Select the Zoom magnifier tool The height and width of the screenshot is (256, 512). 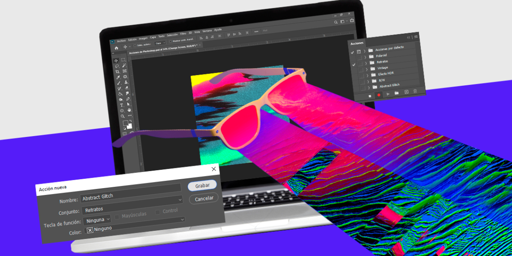[123, 116]
